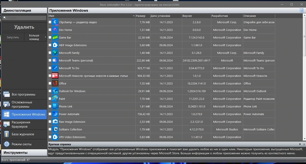The height and width of the screenshot is (164, 306).
Task: Switch to the Все программы section
Action: (x=24, y=94)
